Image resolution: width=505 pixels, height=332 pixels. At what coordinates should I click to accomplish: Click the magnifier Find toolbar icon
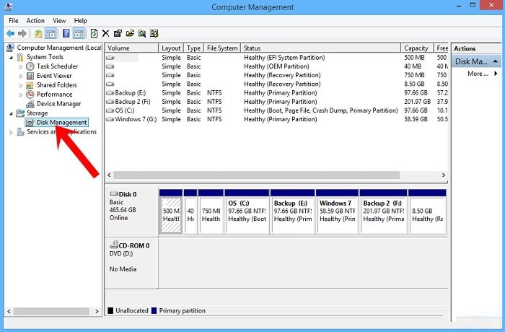pyautogui.click(x=143, y=33)
